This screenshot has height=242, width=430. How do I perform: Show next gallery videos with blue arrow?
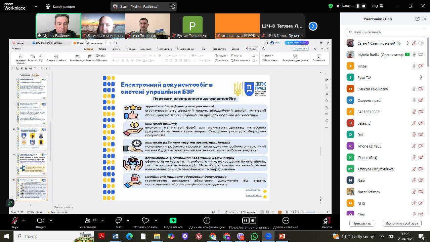coord(313,26)
